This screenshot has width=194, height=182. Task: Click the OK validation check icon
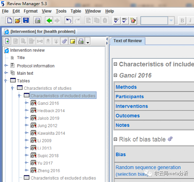click(116, 21)
